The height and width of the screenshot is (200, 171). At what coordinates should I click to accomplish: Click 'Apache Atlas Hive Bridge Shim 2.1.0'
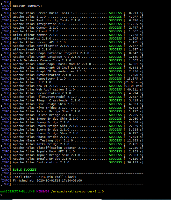coord(45,104)
